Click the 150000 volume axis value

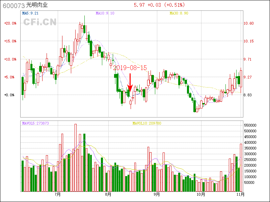coord(250,171)
